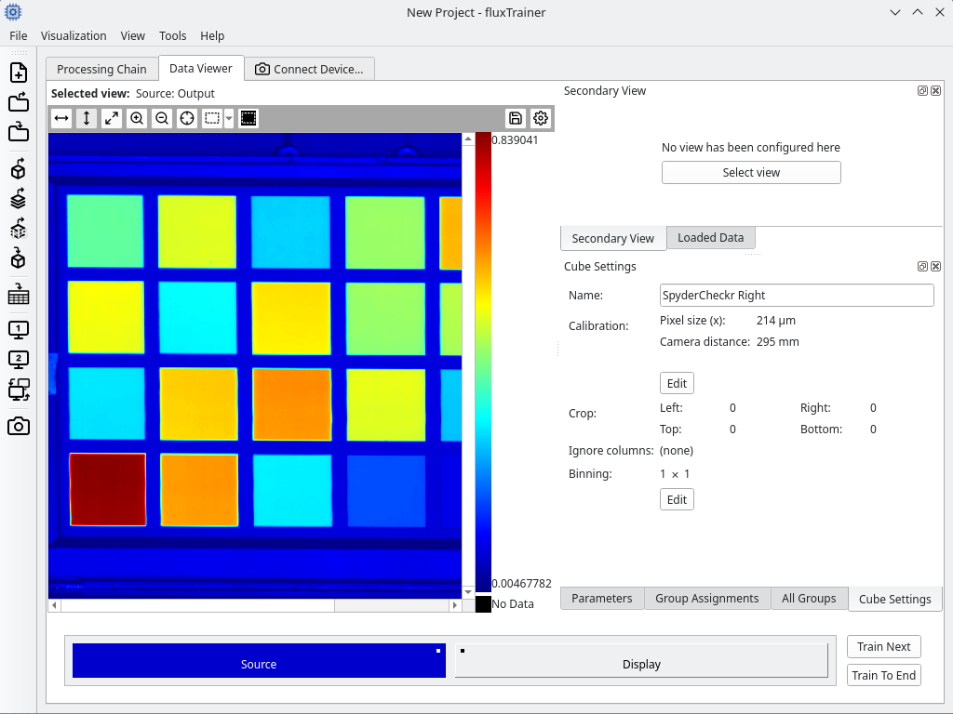Open the Parameters tab
The image size is (953, 714).
click(602, 598)
